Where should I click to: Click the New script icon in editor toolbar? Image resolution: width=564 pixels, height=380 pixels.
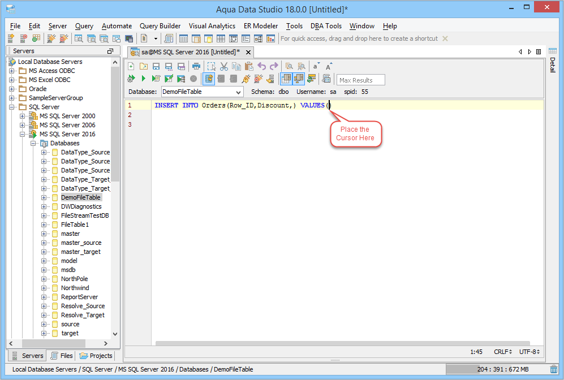click(131, 66)
